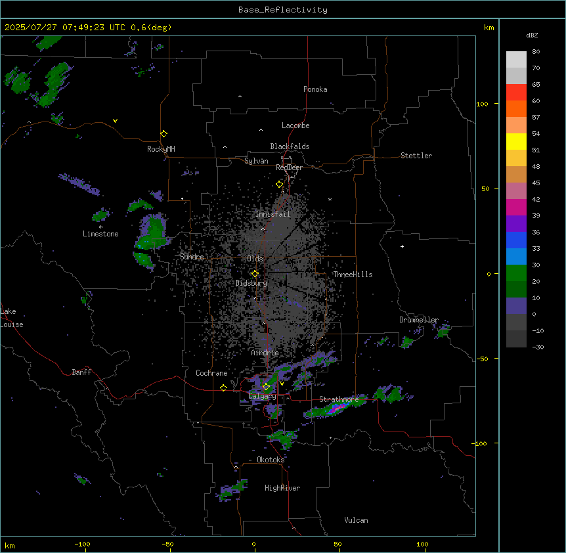Screen dimensions: 566x553
Task: Click the yellow v marker northwest of RockyMH
Action: [x=115, y=121]
